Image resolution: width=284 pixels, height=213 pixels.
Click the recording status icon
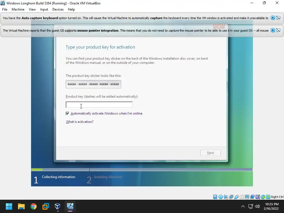(252, 197)
